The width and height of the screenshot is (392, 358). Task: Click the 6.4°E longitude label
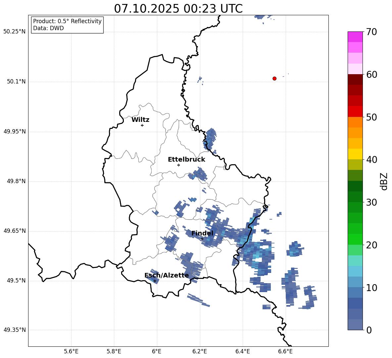[242, 351]
